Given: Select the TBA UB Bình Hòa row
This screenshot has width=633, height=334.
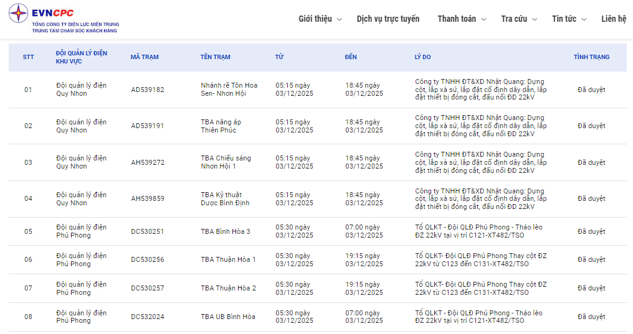Looking at the screenshot, I should click(x=227, y=317).
